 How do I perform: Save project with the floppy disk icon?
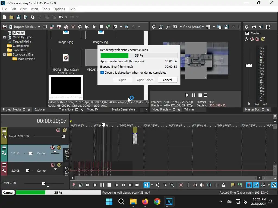(x=18, y=17)
